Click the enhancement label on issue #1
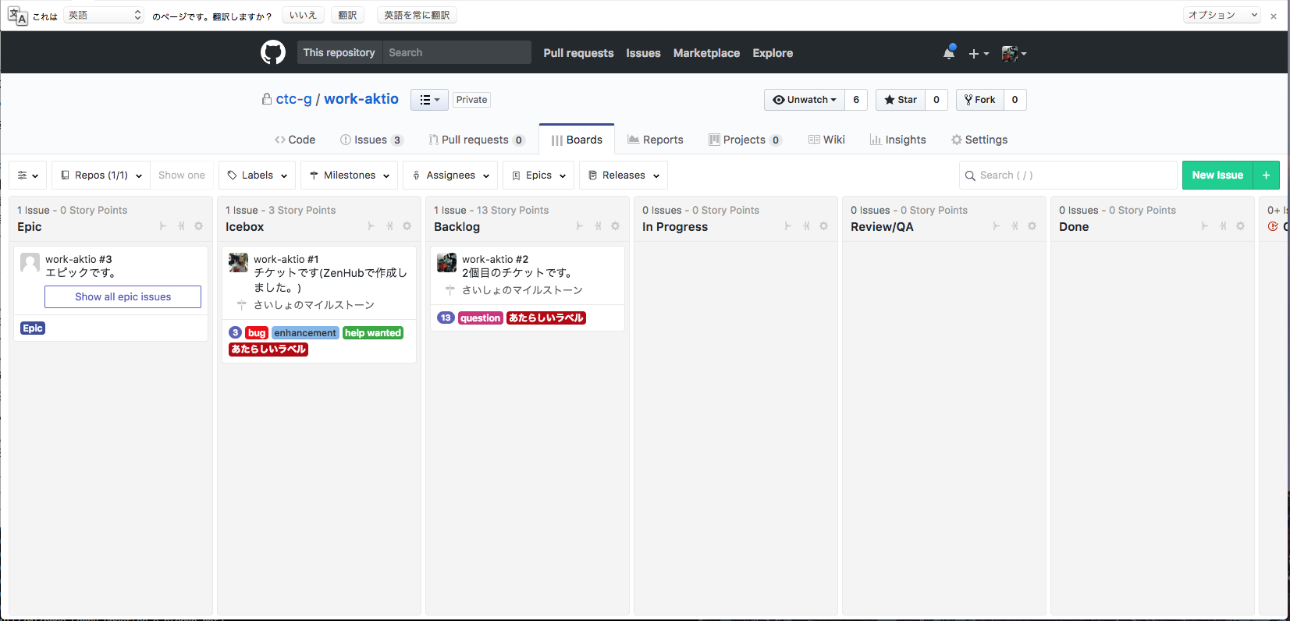 pyautogui.click(x=305, y=333)
